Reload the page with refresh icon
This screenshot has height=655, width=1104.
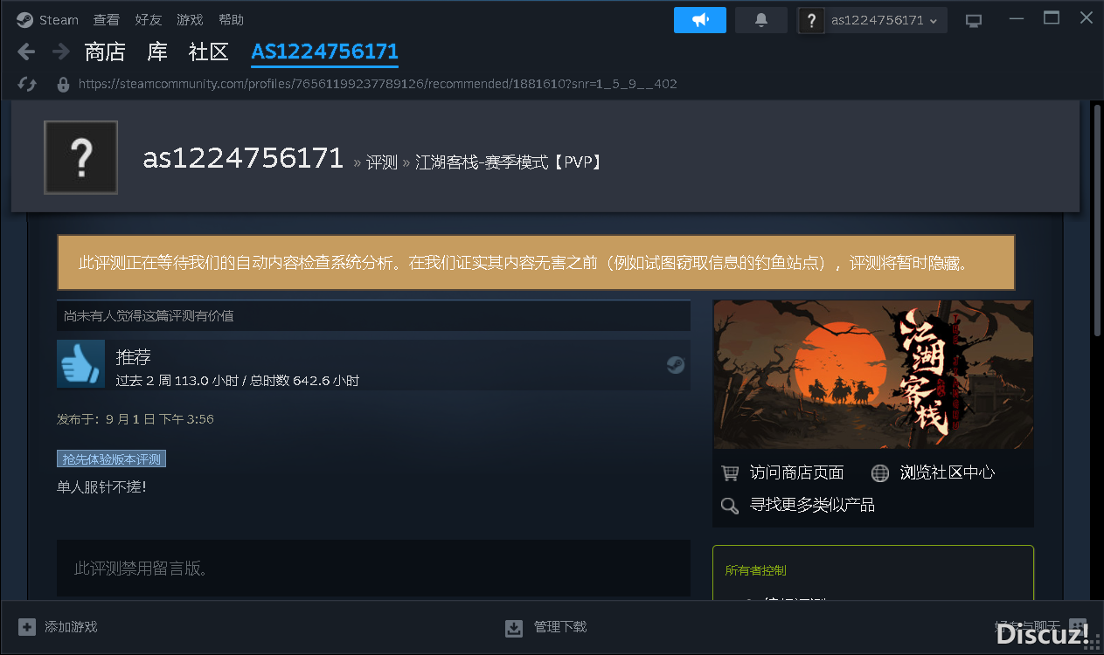[x=27, y=84]
